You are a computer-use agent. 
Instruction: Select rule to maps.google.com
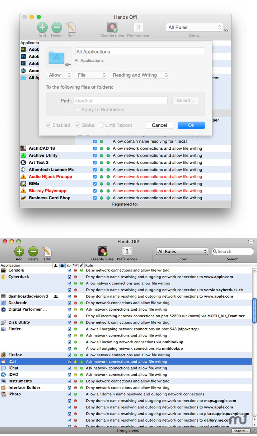pyautogui.click(x=161, y=401)
